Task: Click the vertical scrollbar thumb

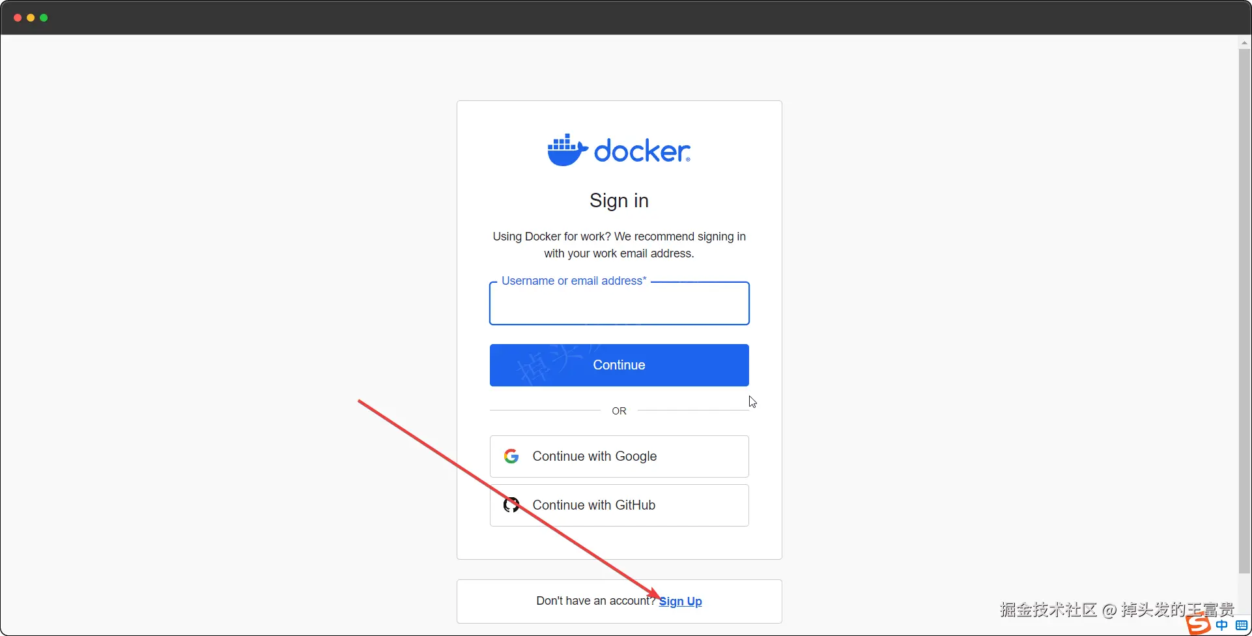Action: pyautogui.click(x=1244, y=311)
